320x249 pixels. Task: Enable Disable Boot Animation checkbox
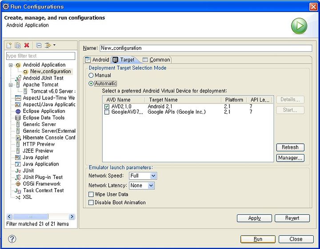click(91, 202)
